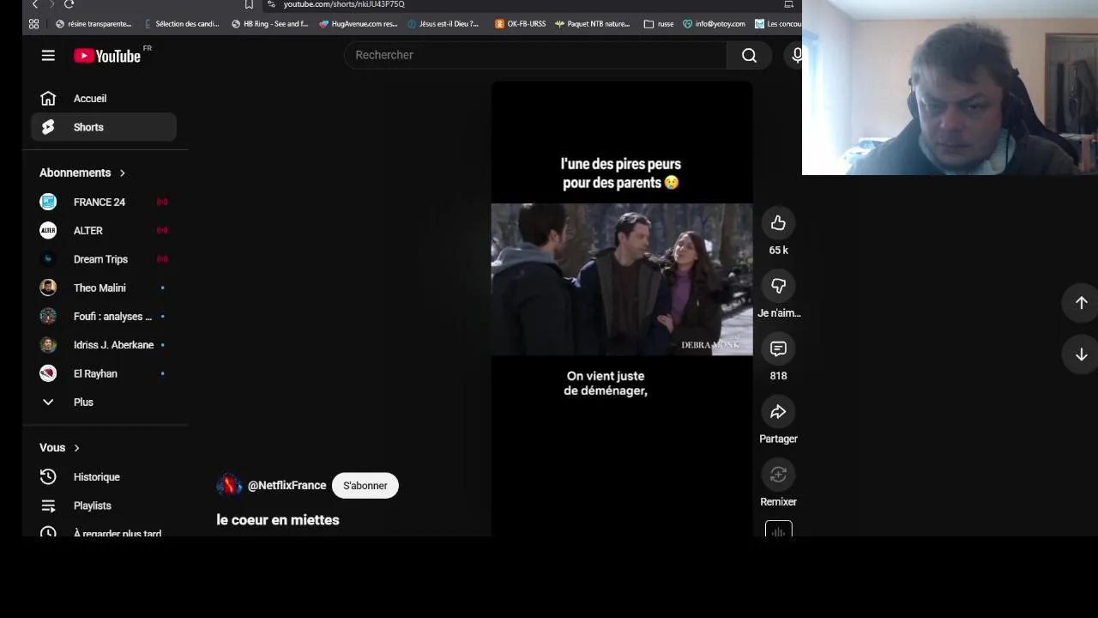Open FRANCE 24 channel subscription
1098x618 pixels.
point(104,202)
